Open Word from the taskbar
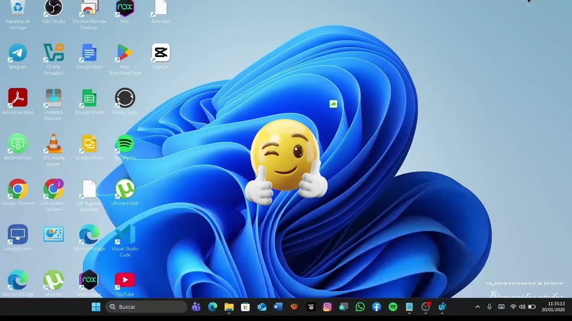The height and width of the screenshot is (321, 572). (x=278, y=307)
